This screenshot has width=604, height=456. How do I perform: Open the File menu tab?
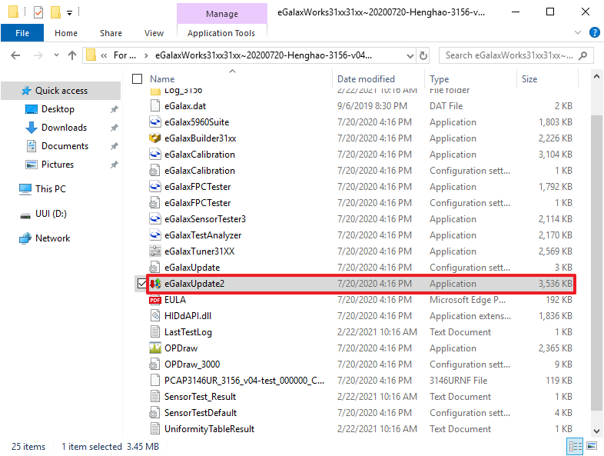click(x=22, y=33)
